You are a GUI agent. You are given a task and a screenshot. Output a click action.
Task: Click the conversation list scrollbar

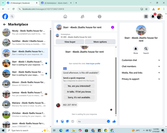(50, 54)
